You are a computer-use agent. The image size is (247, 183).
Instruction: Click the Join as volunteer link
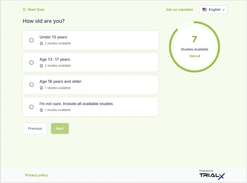179,10
